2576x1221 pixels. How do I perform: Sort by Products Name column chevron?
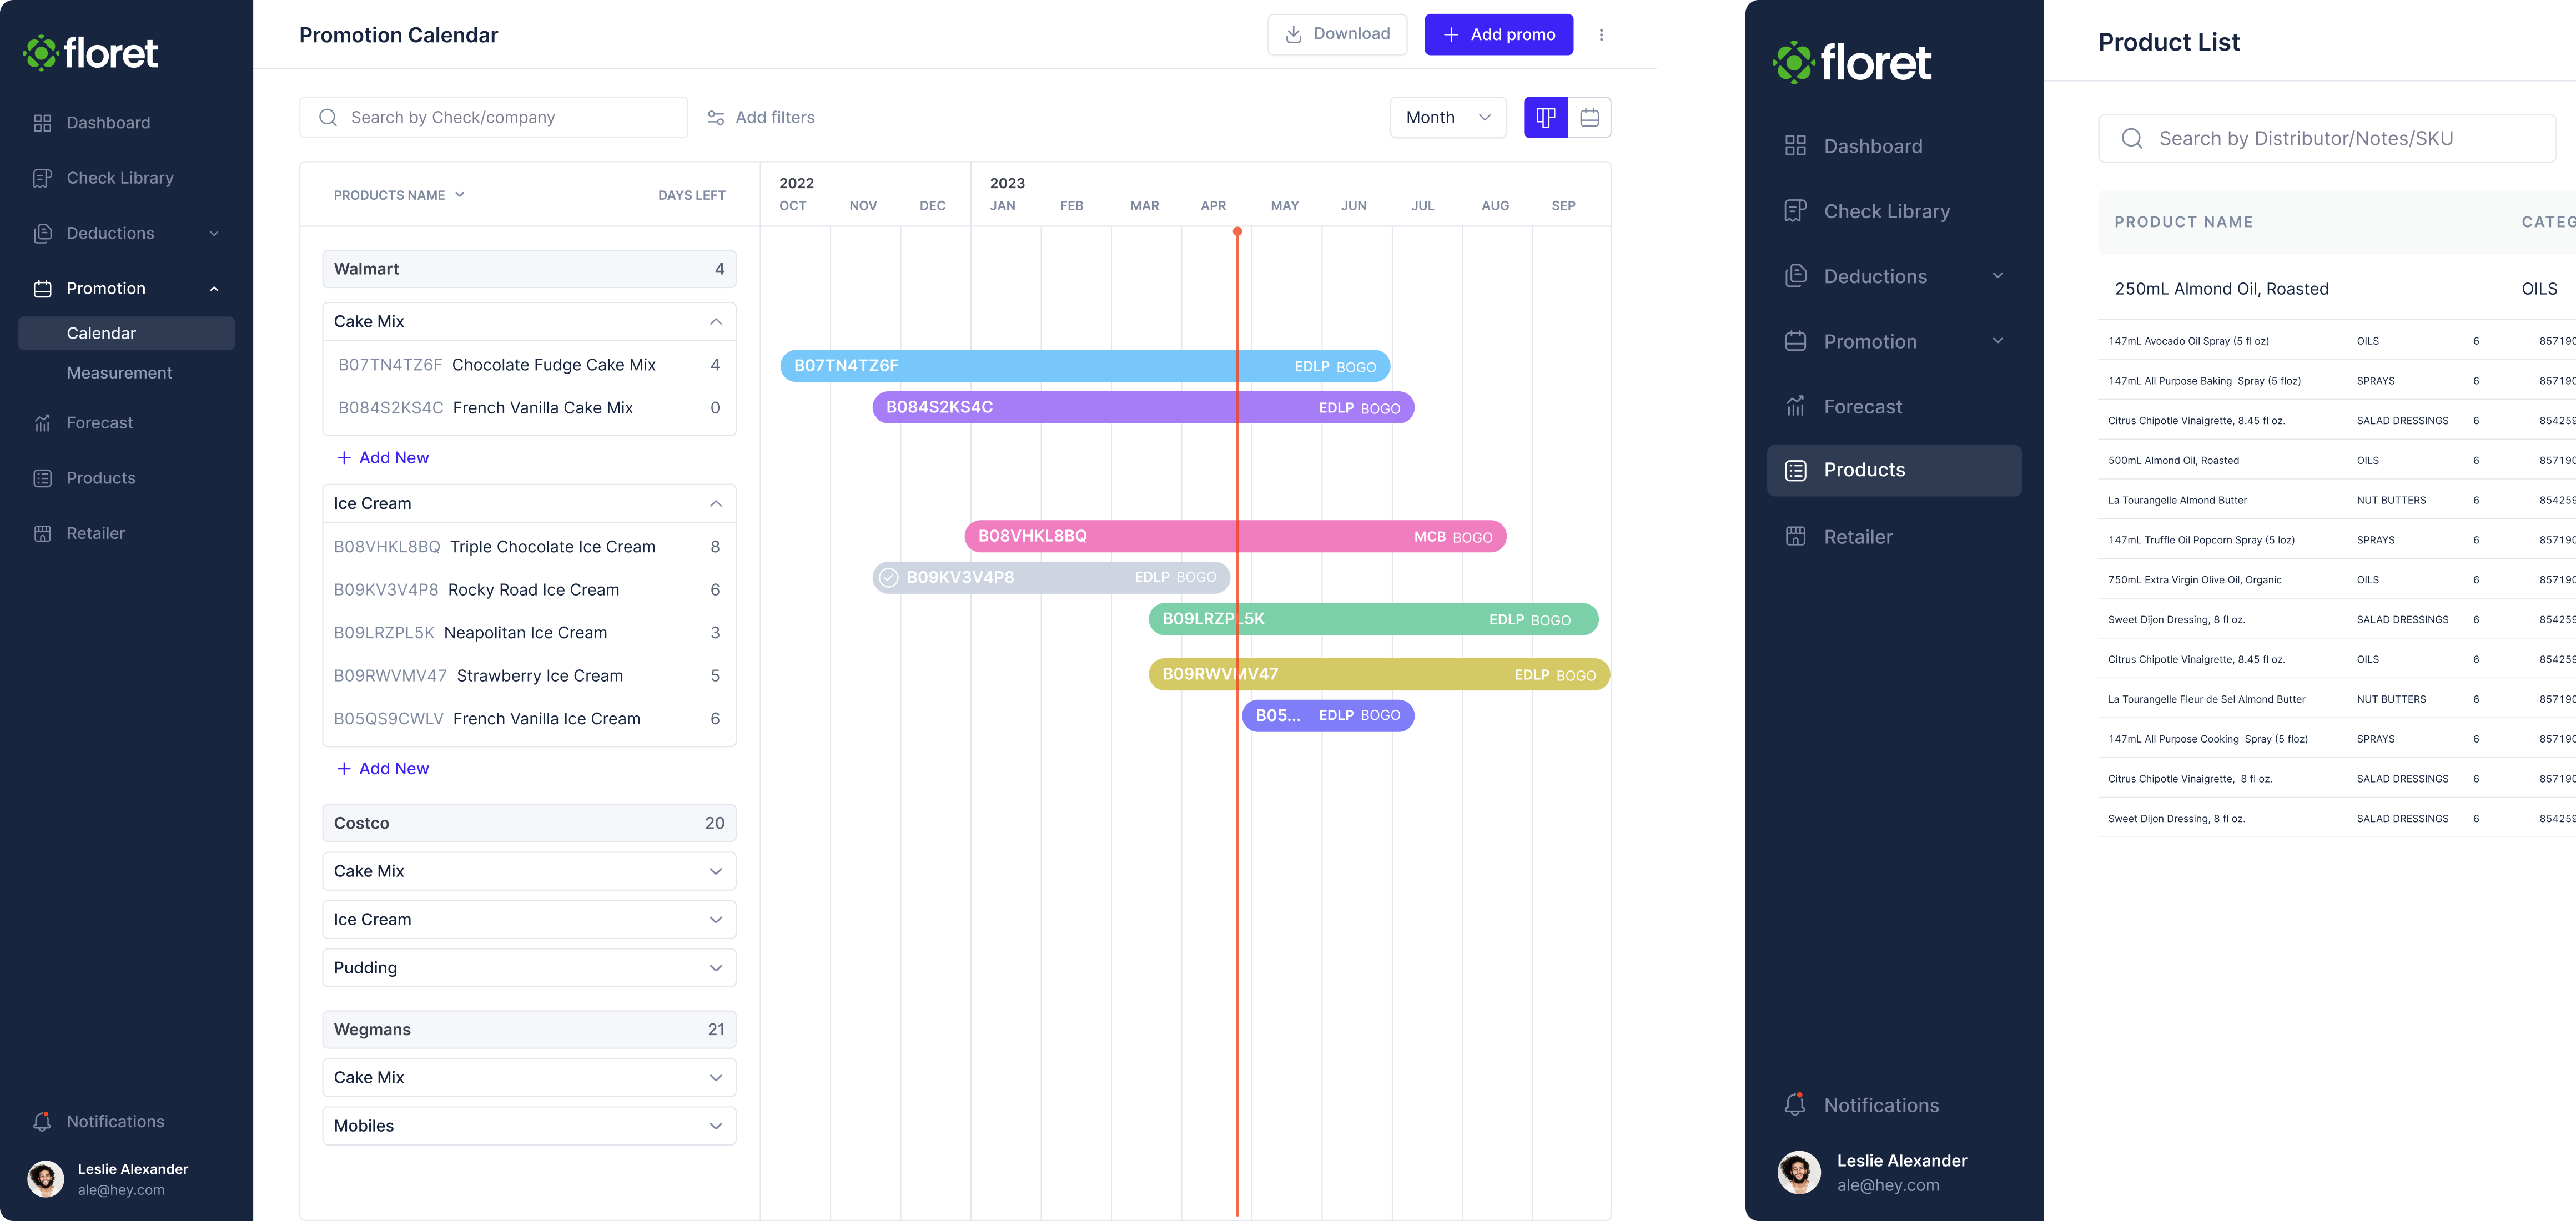[460, 195]
